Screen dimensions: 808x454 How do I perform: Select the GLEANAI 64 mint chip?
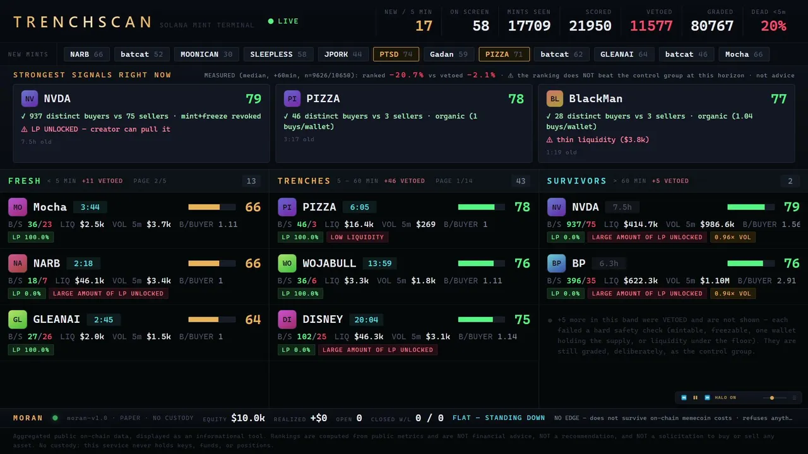click(624, 54)
